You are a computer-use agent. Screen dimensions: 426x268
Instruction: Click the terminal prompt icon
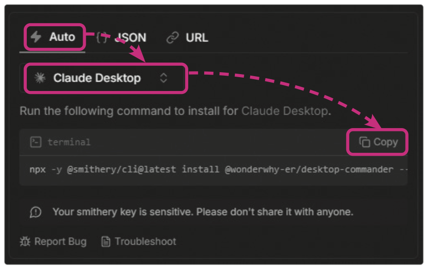(x=35, y=142)
